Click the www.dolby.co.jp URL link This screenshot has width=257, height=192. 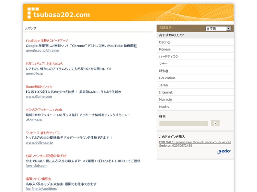(x=39, y=142)
